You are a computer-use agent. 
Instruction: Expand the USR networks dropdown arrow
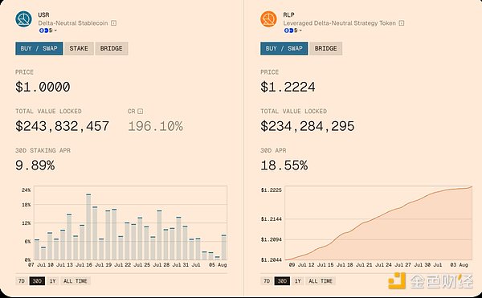point(55,31)
